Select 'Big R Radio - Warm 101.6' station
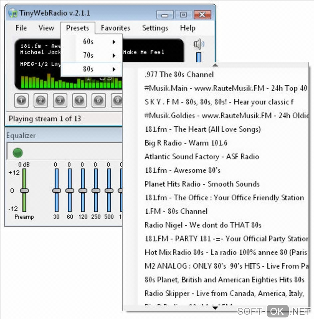The width and height of the screenshot is (314, 319). point(215,143)
